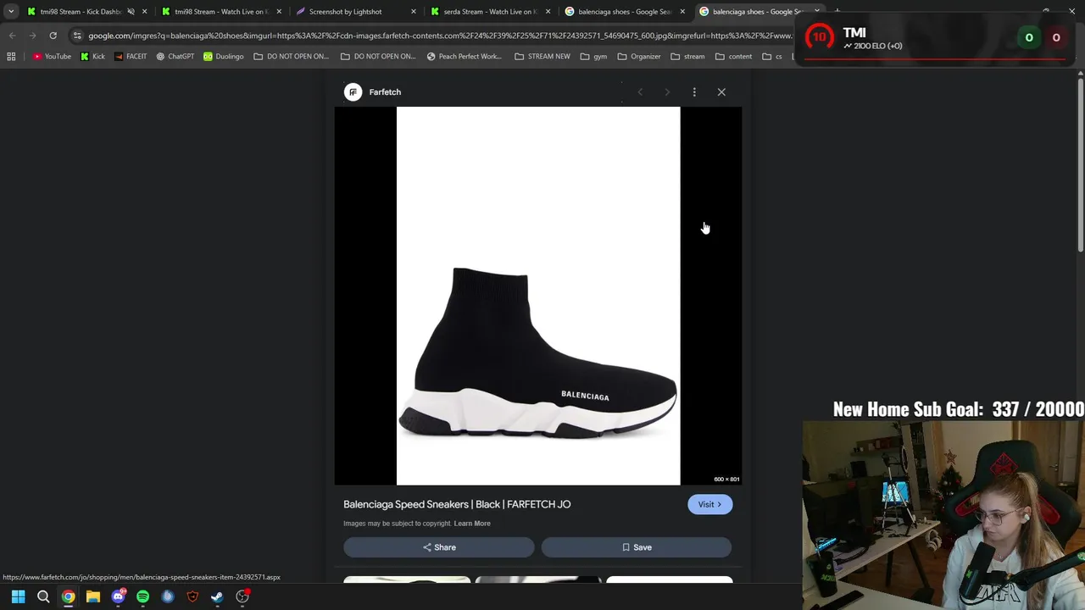Click the Farfetch source logo icon
This screenshot has height=610, width=1085.
(x=353, y=91)
